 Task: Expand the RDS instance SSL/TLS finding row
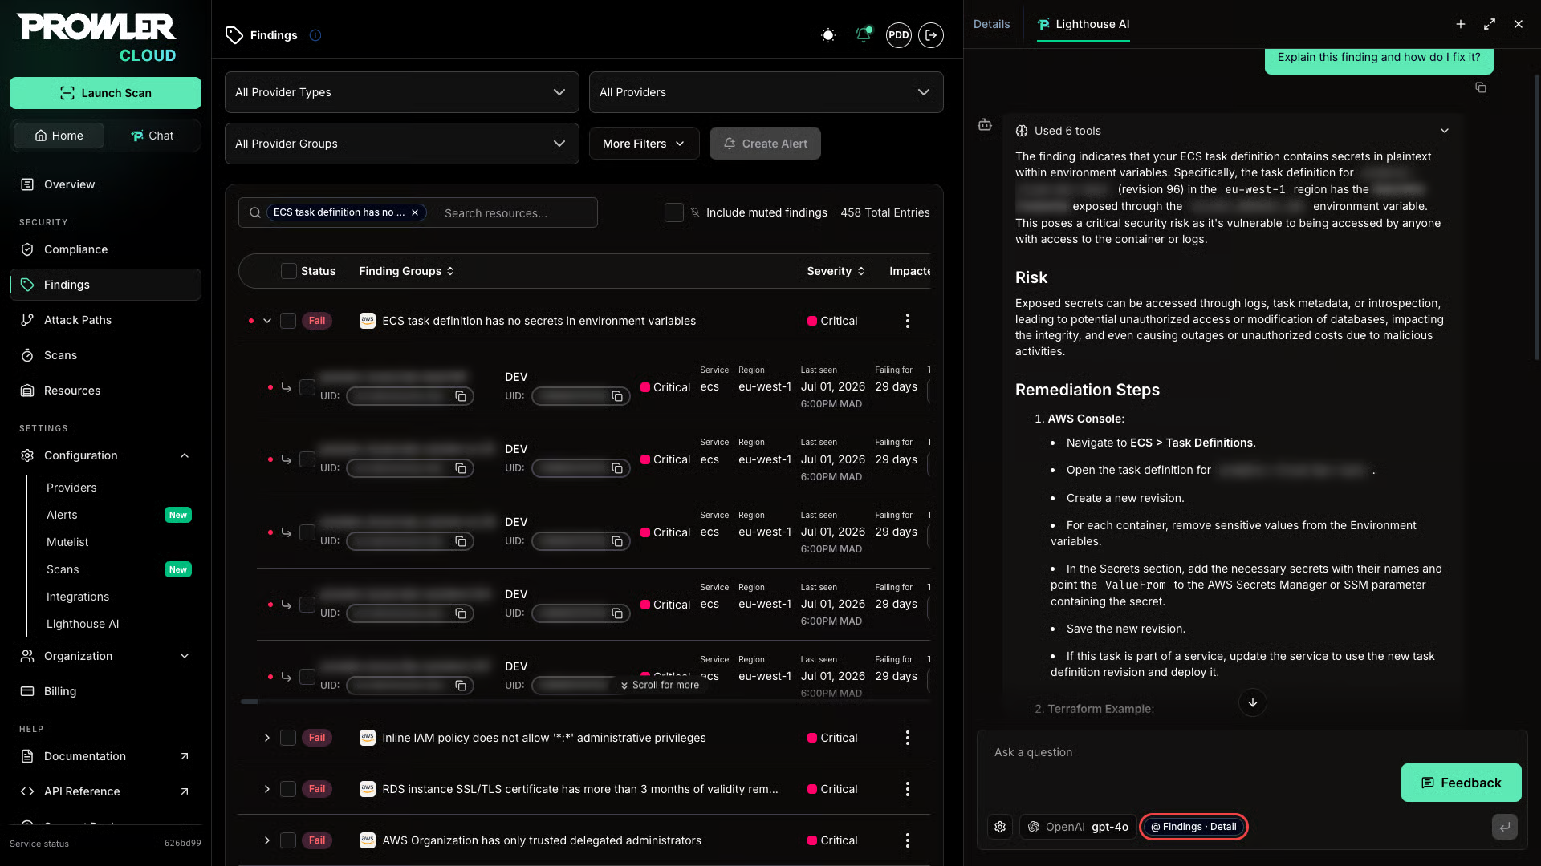[x=267, y=789]
